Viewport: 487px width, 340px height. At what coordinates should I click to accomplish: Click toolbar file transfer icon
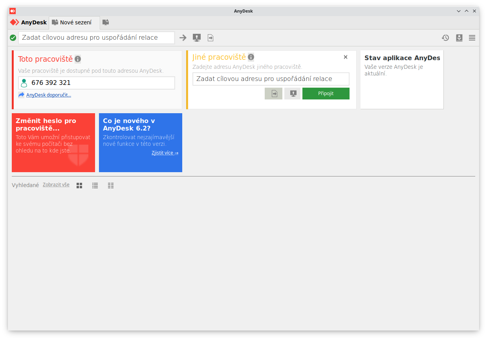(x=211, y=38)
